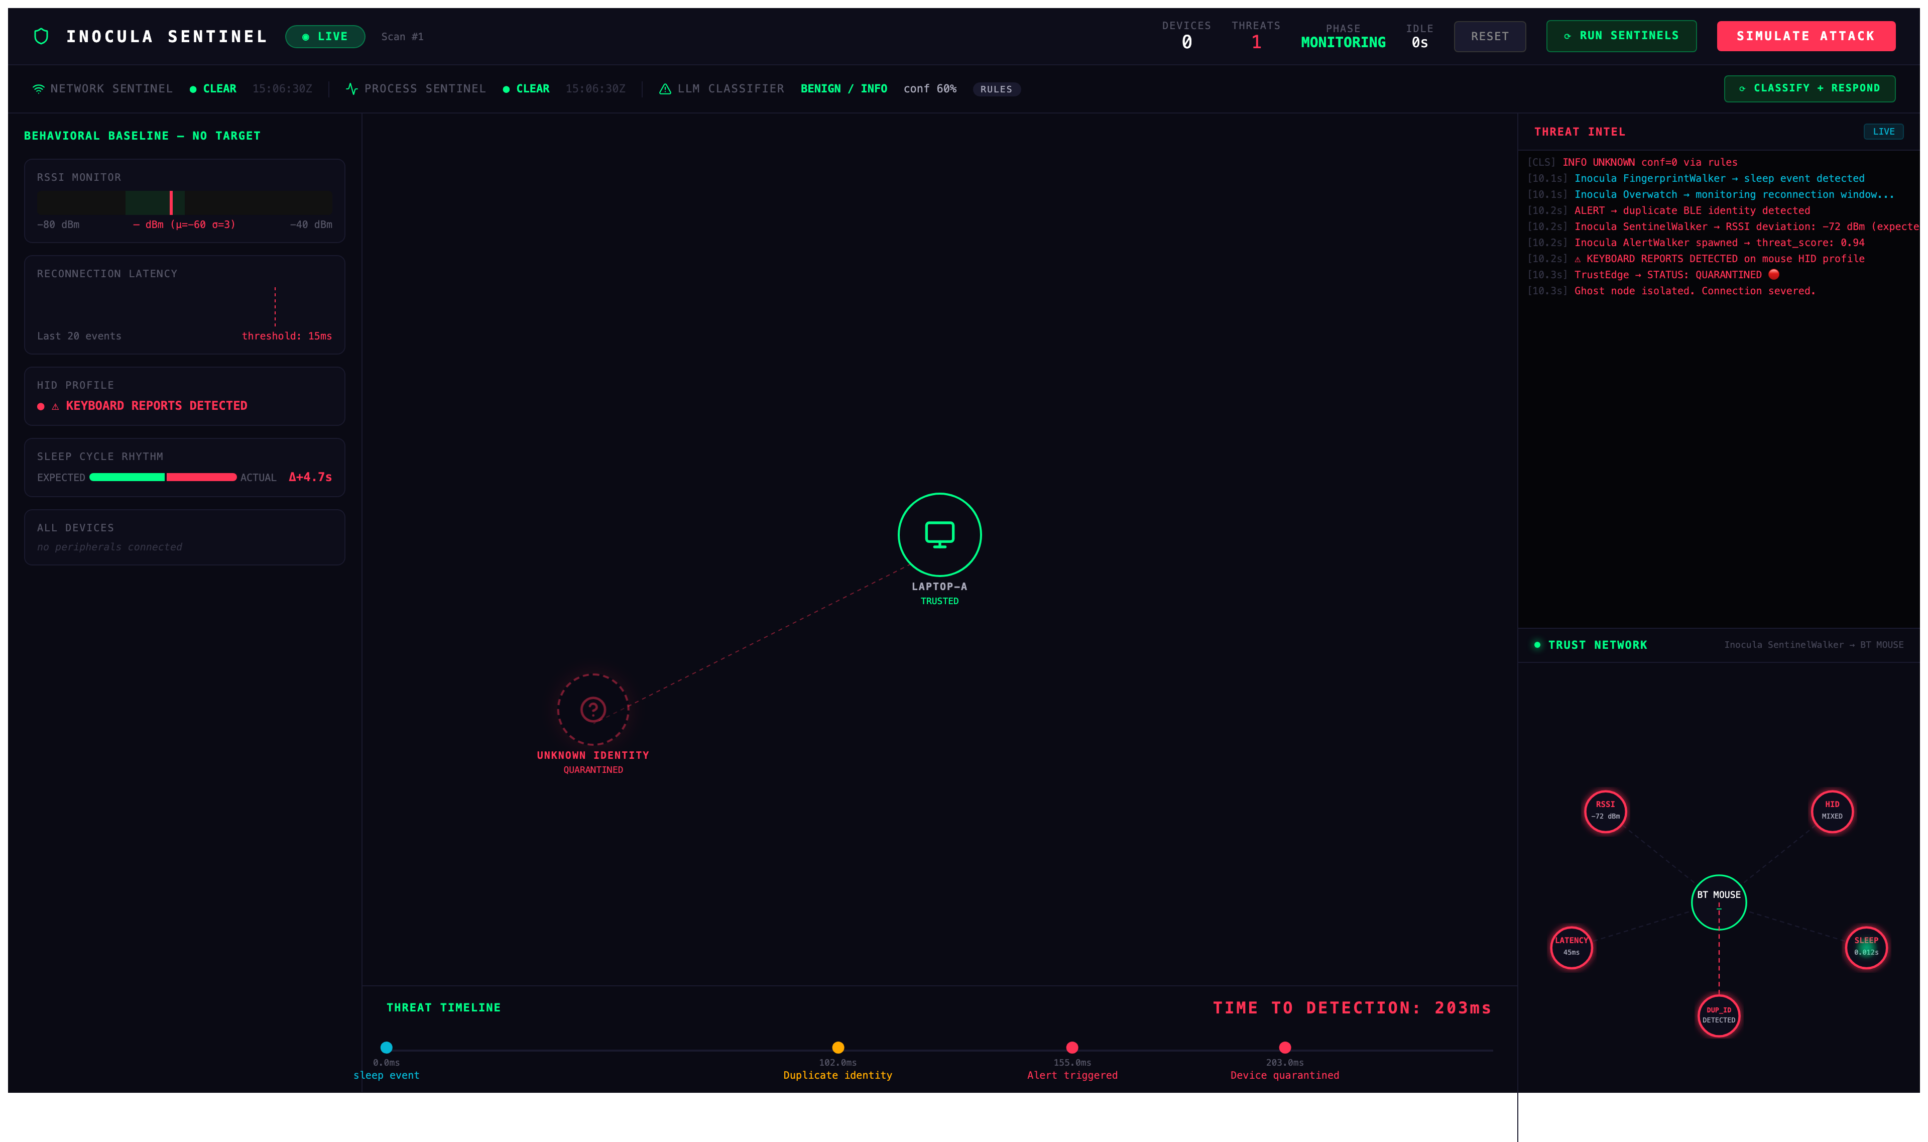Click the LLM Classifier warning triangle icon
The height and width of the screenshot is (1142, 1928).
(665, 89)
